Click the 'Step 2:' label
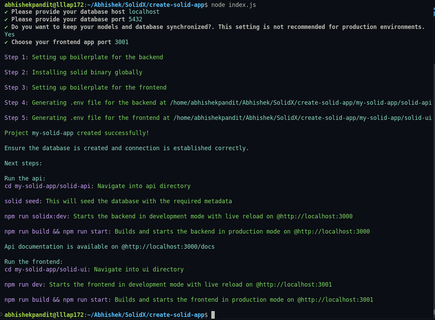435x320 pixels. pyautogui.click(x=17, y=72)
